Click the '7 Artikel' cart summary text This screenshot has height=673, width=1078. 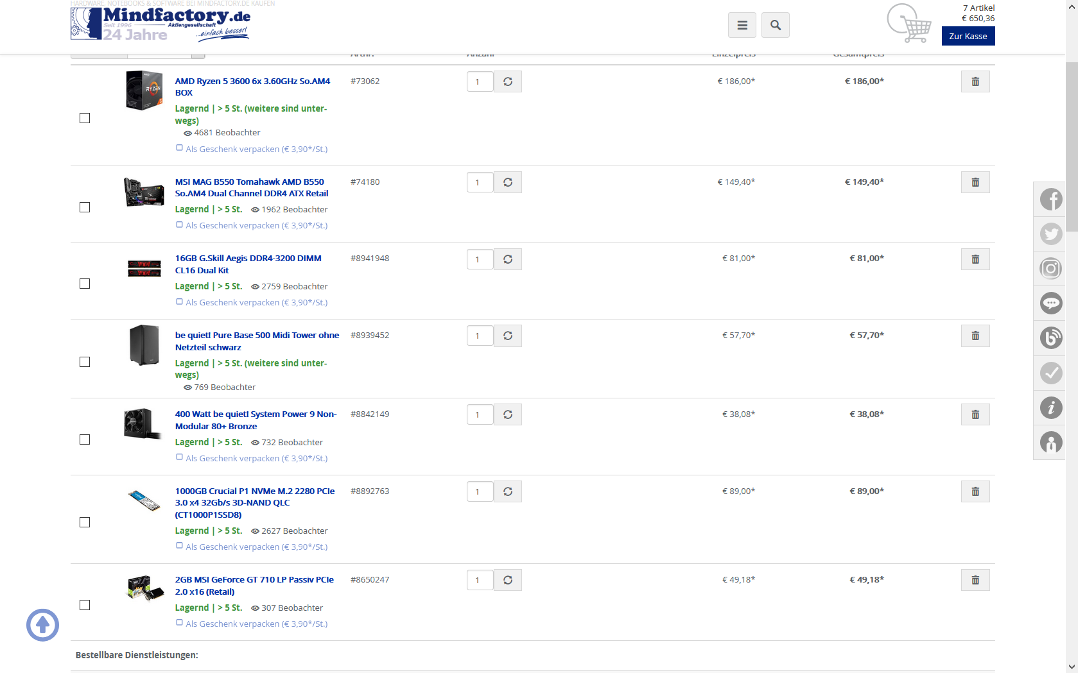(x=978, y=8)
